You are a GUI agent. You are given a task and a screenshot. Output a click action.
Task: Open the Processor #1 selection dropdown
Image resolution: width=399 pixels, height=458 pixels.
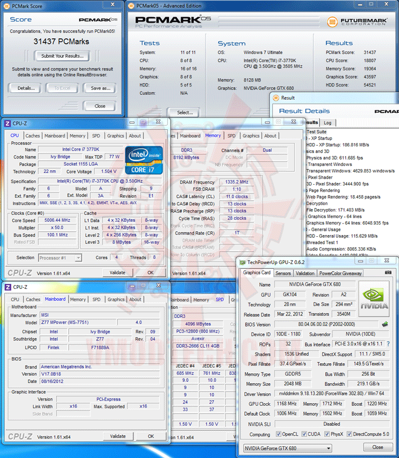pos(60,258)
